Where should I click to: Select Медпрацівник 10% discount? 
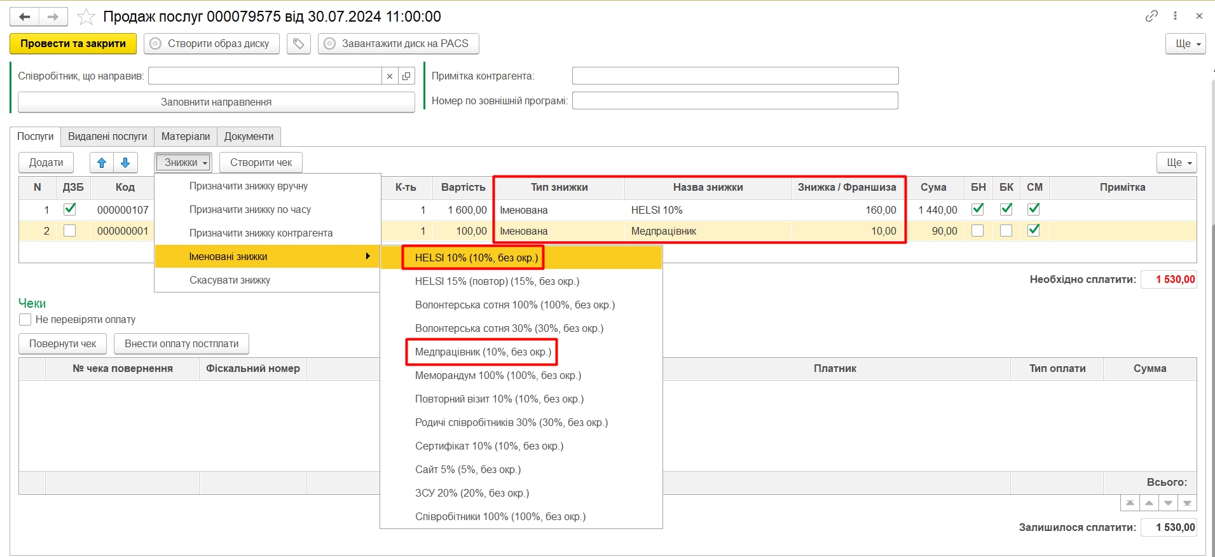coord(483,352)
